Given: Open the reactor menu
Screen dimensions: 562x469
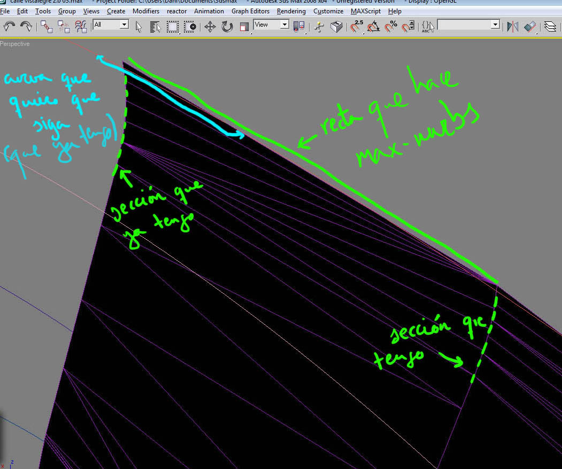Looking at the screenshot, I should (x=176, y=11).
